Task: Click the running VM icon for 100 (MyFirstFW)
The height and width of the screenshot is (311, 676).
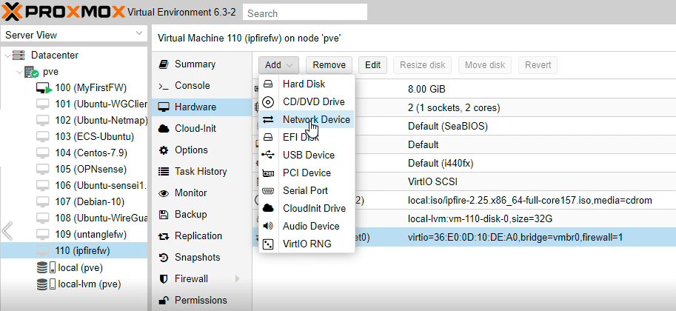Action: click(44, 88)
